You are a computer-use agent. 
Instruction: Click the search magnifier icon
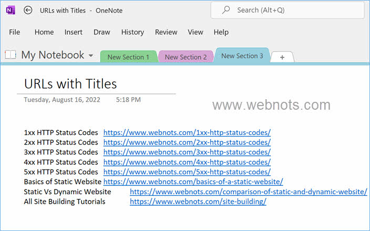226,10
